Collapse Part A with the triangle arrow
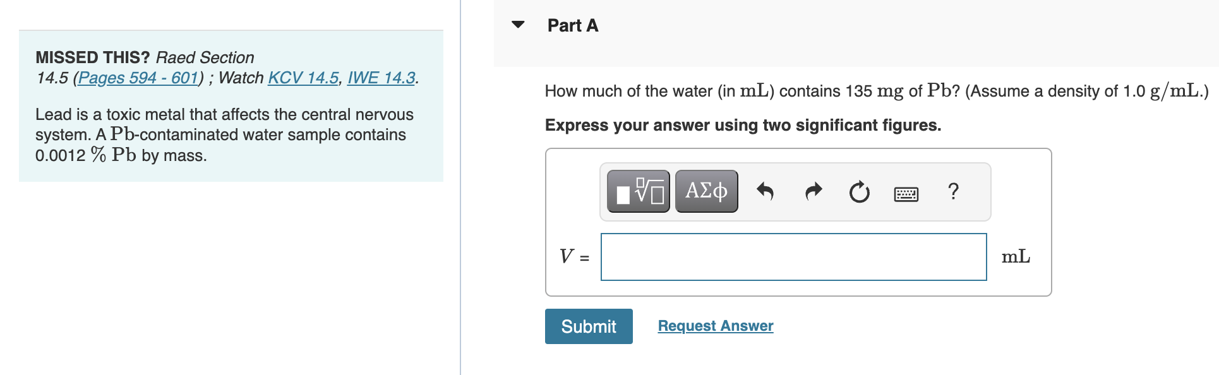This screenshot has height=375, width=1219. [518, 25]
